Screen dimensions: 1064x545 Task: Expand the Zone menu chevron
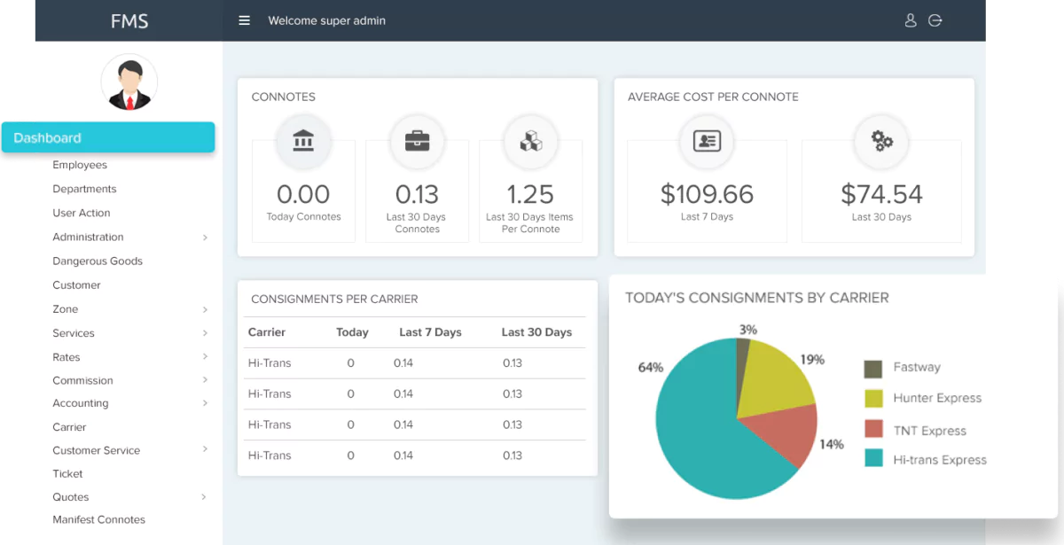point(205,309)
